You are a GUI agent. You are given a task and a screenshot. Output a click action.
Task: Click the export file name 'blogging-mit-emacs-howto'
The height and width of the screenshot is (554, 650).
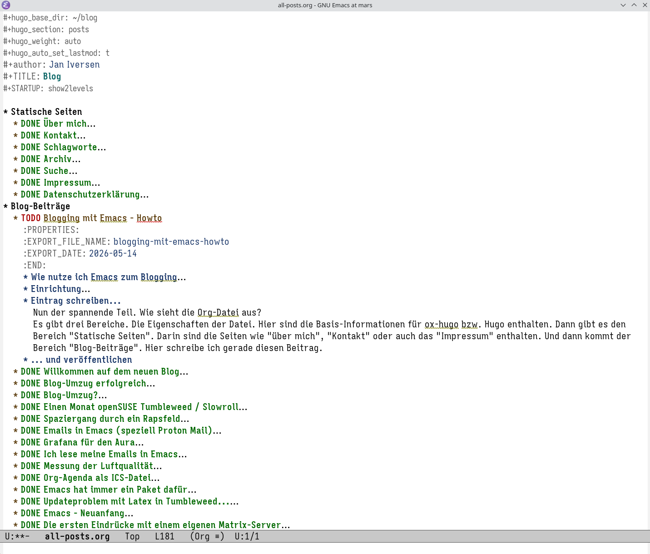[x=171, y=242]
